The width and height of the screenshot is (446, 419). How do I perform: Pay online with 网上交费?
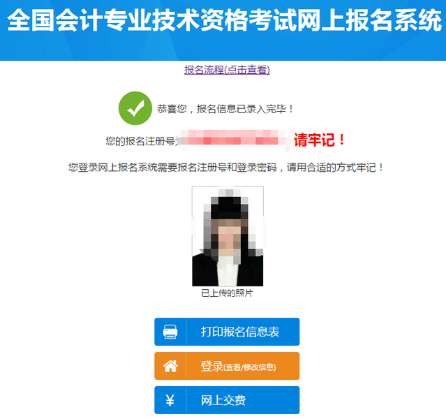(x=227, y=400)
